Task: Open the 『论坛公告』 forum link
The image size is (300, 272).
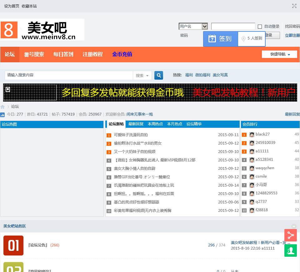Action: click(38, 245)
